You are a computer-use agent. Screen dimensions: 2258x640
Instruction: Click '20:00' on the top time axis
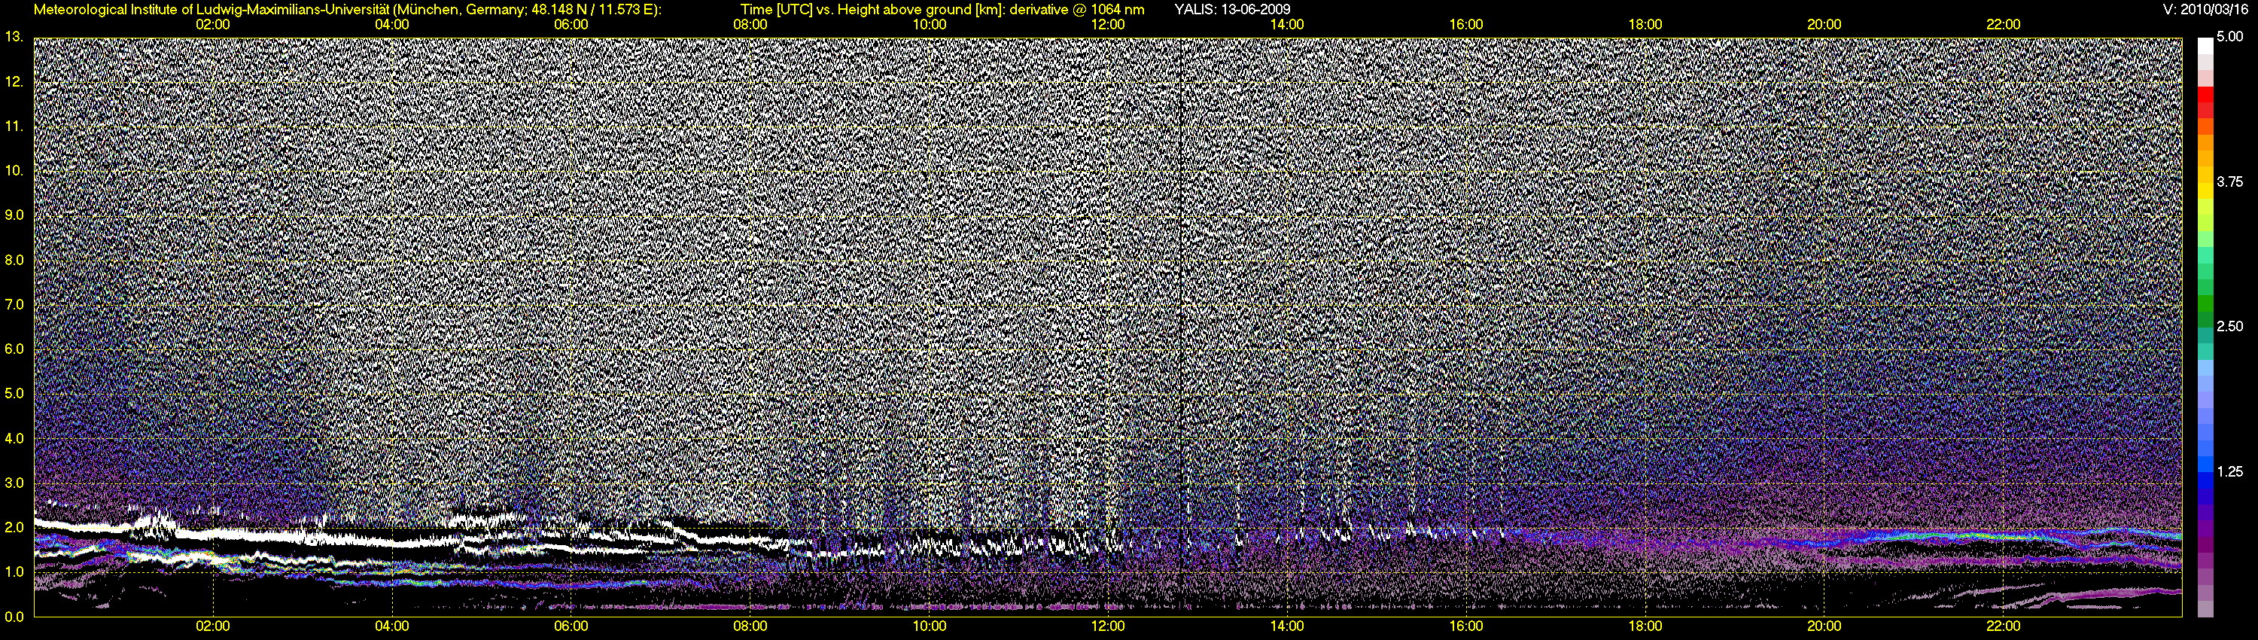coord(1824,25)
